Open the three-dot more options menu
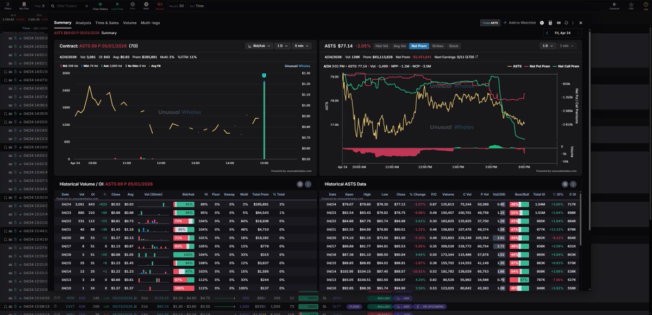This screenshot has width=652, height=315. click(x=573, y=23)
